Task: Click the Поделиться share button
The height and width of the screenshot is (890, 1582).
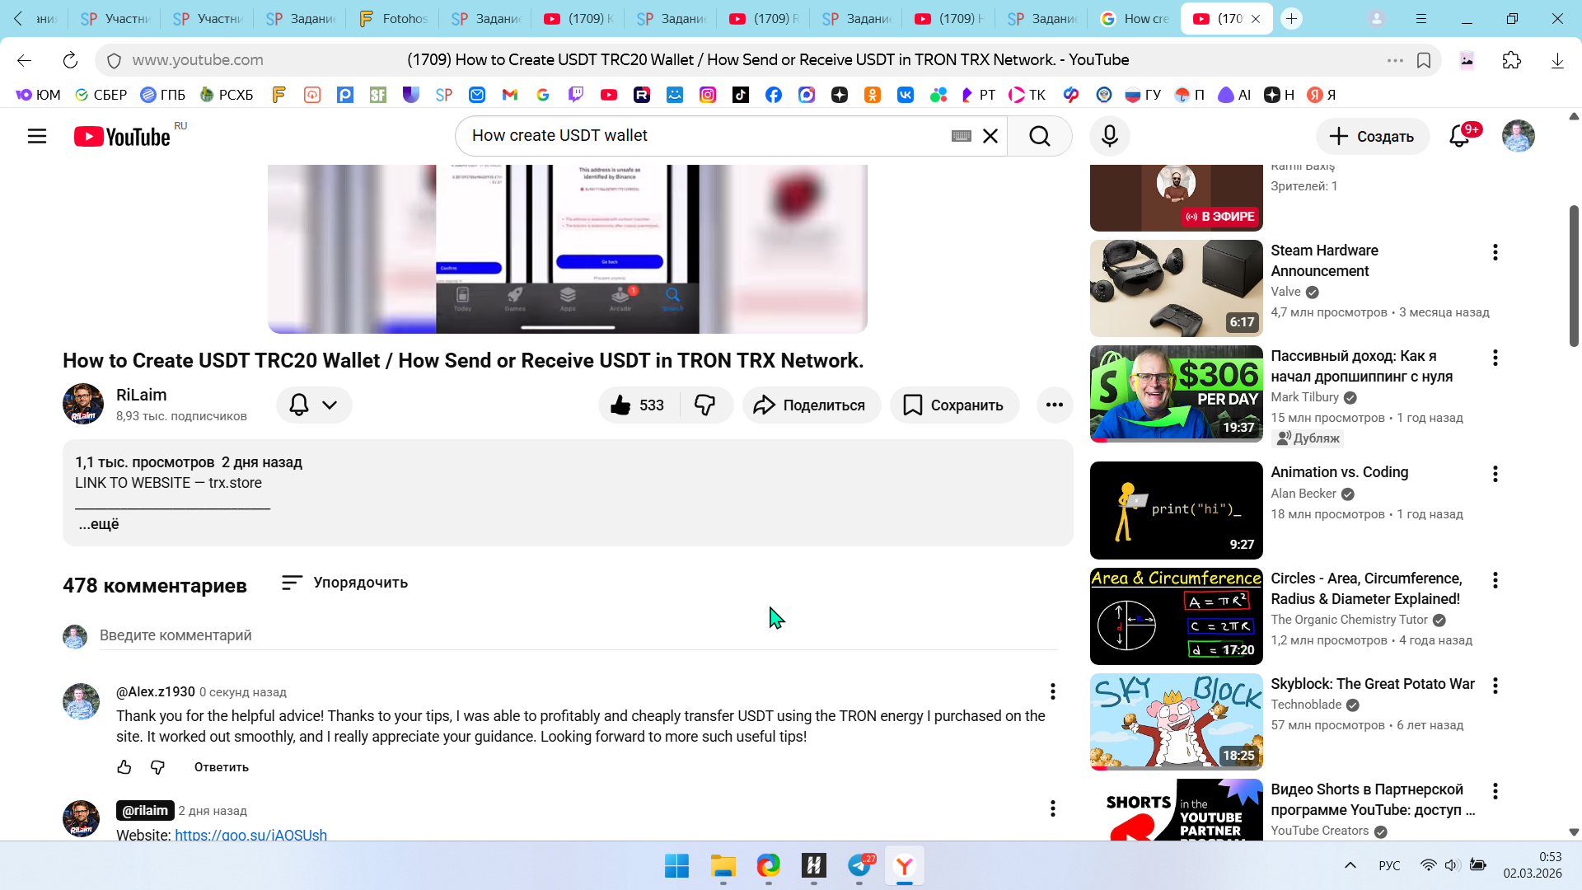Action: pyautogui.click(x=811, y=405)
